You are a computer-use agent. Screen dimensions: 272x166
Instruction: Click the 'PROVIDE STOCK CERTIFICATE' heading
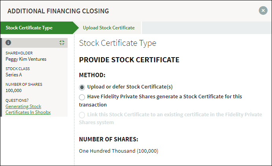(129, 60)
